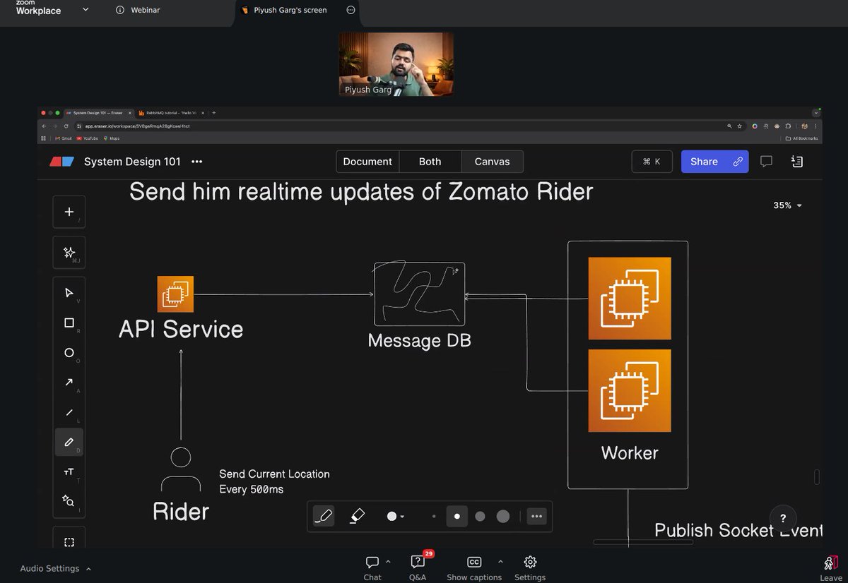
Task: Open more drawing options ellipsis
Action: point(536,517)
